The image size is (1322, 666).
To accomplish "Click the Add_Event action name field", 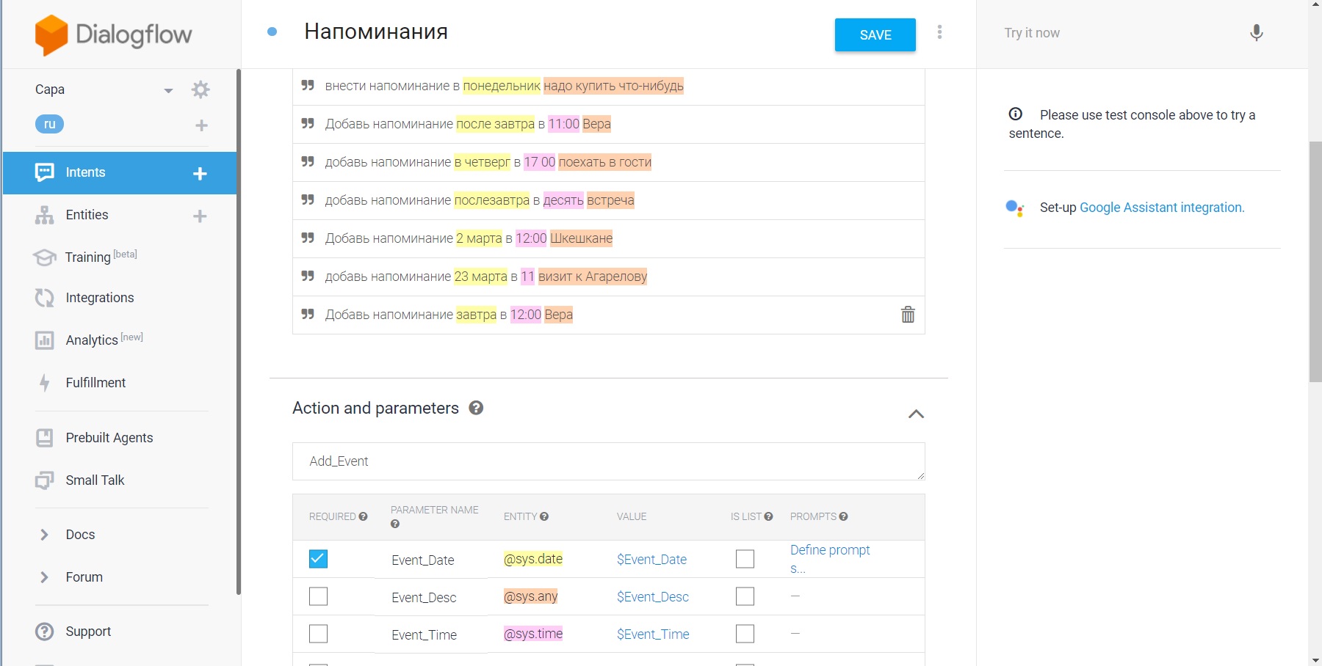I will [608, 461].
